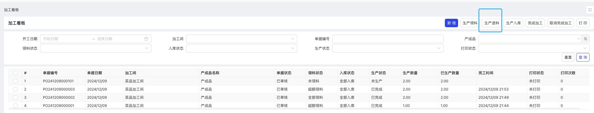The width and height of the screenshot is (594, 113).
Task: Focus the 单据编号 input field
Action: pos(388,39)
